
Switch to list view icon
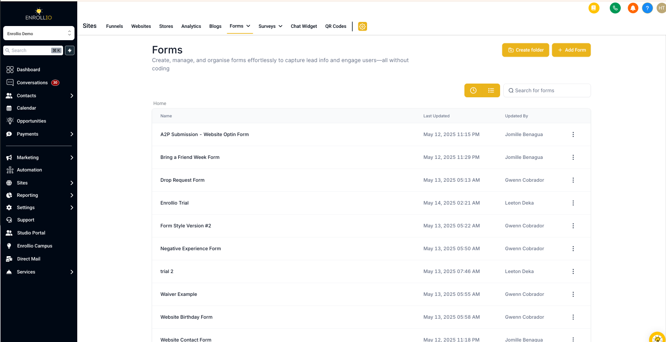(x=491, y=90)
